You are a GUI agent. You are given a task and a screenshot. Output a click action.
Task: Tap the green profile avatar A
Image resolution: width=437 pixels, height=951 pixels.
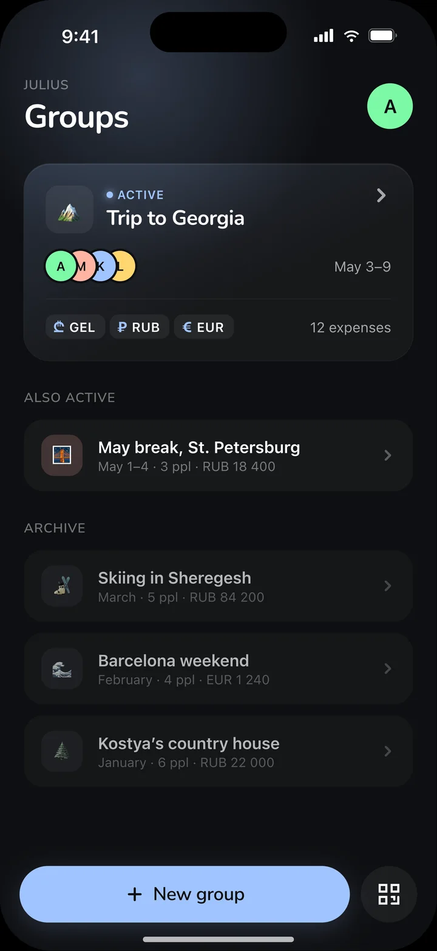point(390,106)
